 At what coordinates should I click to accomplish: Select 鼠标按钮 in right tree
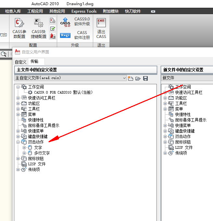(183, 142)
